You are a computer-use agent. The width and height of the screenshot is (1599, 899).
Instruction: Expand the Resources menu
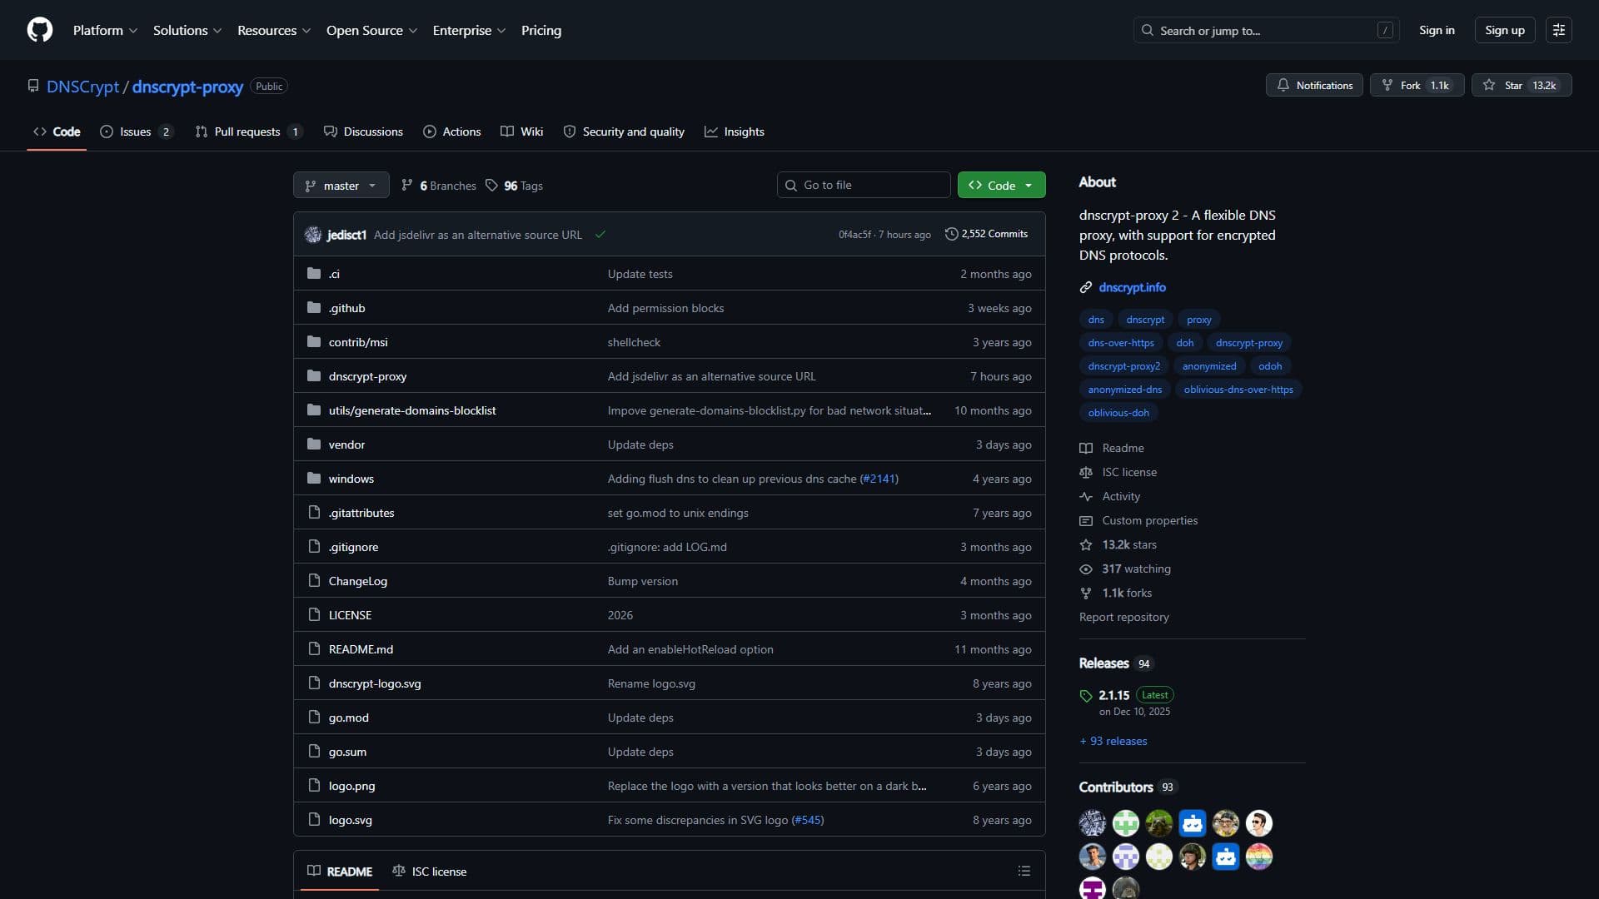click(274, 30)
